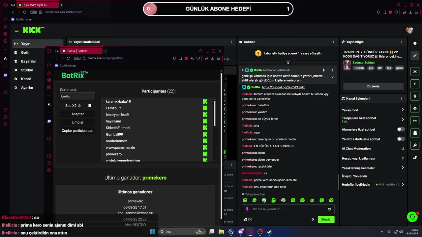
Task: Open Kanal Eylemleri options menu
Action: (402, 98)
